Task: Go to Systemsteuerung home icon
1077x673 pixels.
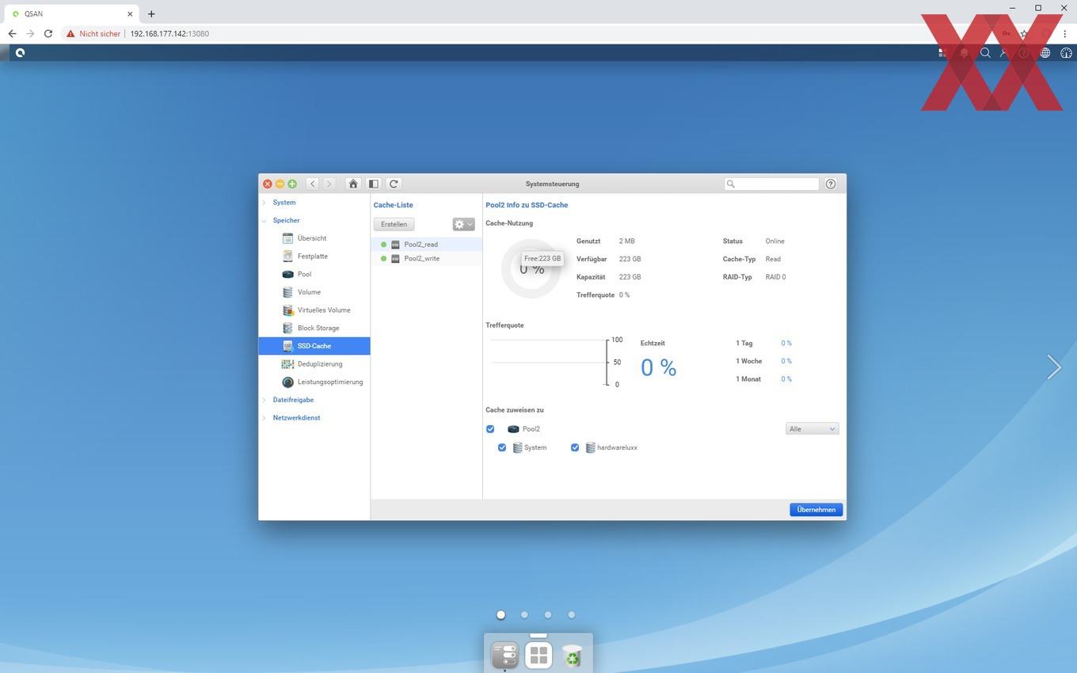Action: pyautogui.click(x=353, y=184)
